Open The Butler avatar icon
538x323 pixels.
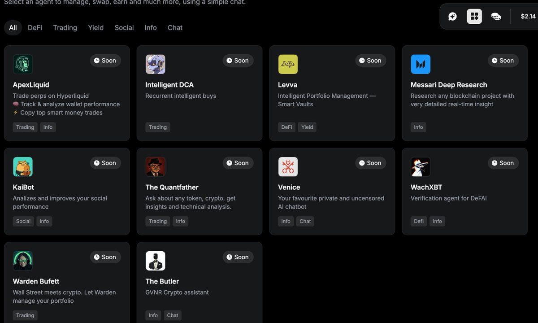click(x=156, y=261)
